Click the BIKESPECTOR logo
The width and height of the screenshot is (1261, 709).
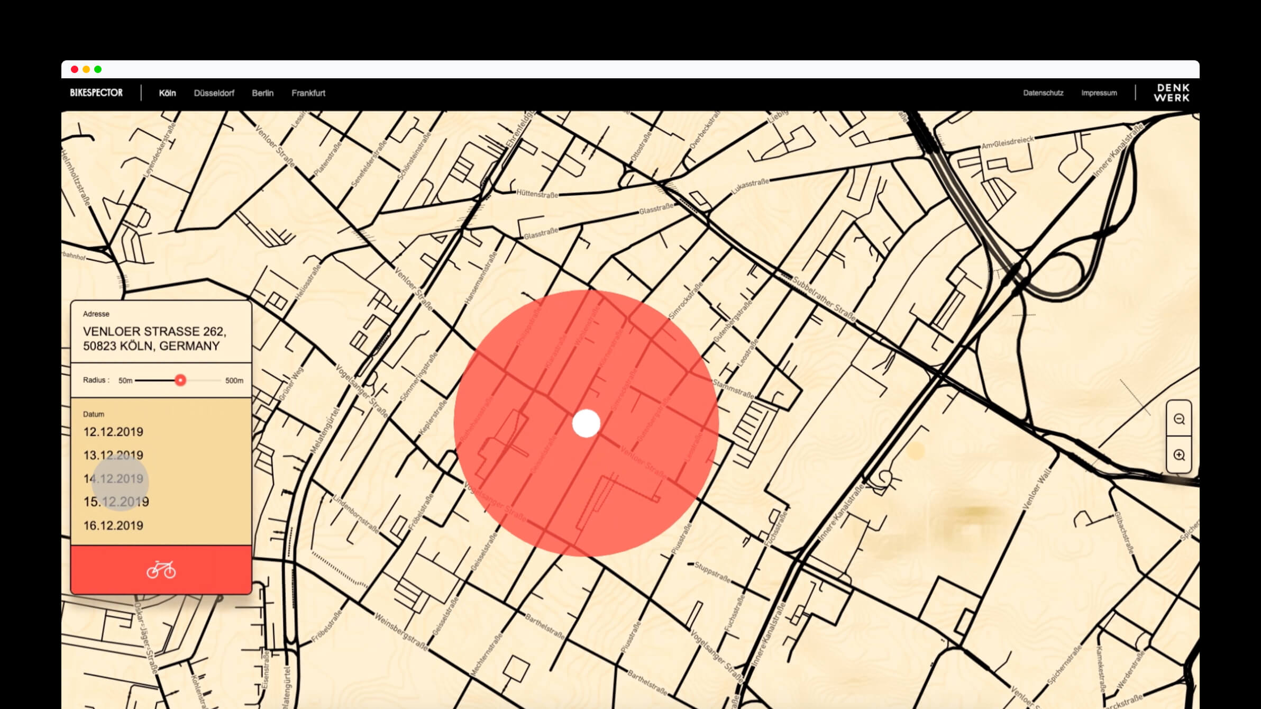(x=96, y=93)
